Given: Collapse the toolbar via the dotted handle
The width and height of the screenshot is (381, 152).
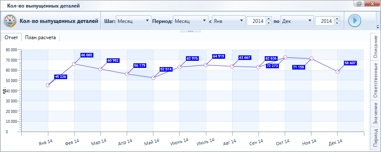Looking at the screenshot, I should click(x=190, y=31).
